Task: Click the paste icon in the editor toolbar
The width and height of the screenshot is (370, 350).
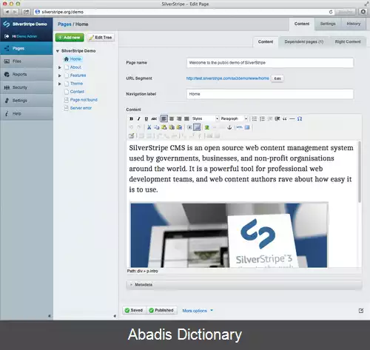Action: click(164, 127)
